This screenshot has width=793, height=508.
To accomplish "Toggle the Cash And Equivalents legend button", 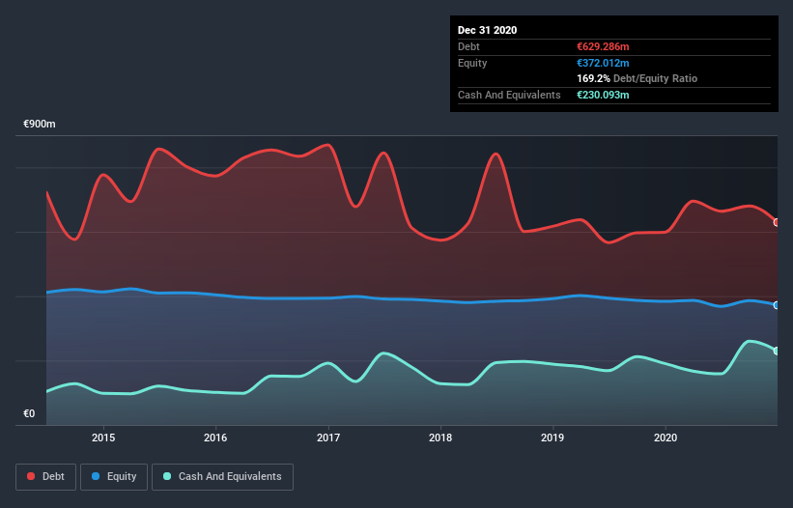I will (x=222, y=477).
